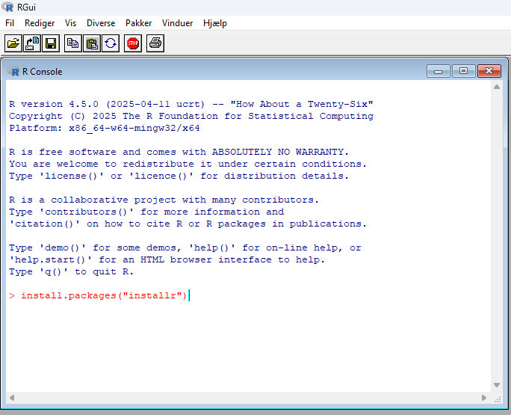The height and width of the screenshot is (415, 511).
Task: Click the Copy and paste toolbar icon
Action: [110, 43]
